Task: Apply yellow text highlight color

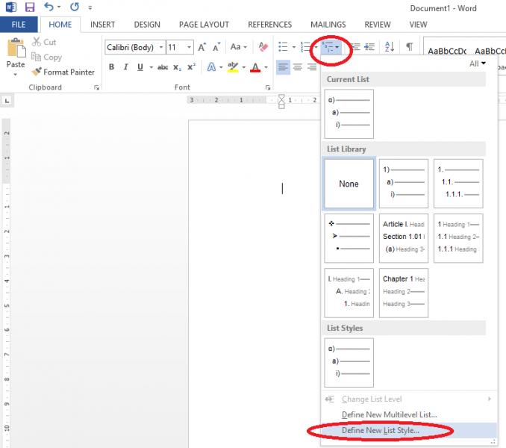Action: click(x=233, y=67)
